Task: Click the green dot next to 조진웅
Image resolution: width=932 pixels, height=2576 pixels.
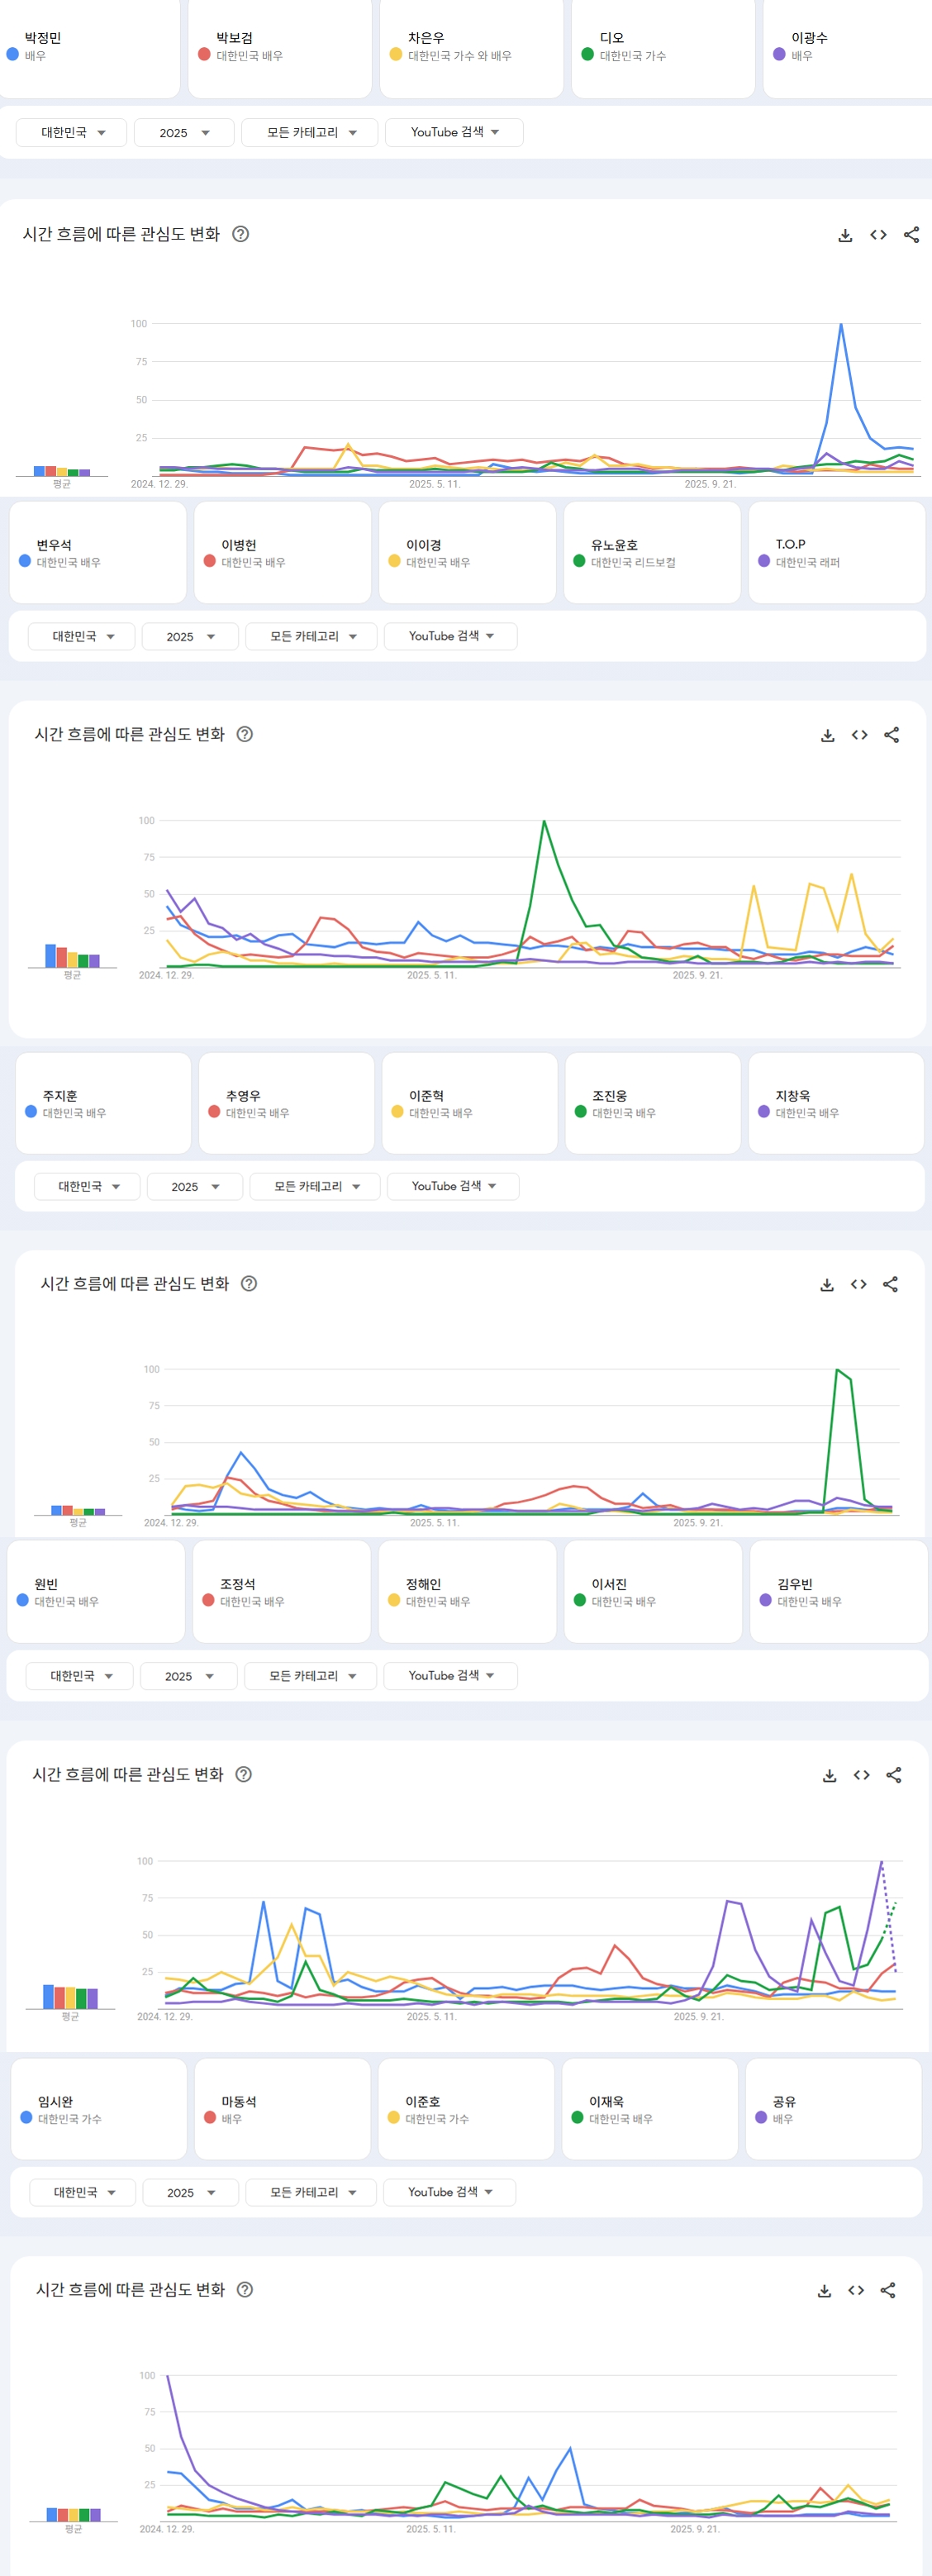Action: click(580, 1112)
